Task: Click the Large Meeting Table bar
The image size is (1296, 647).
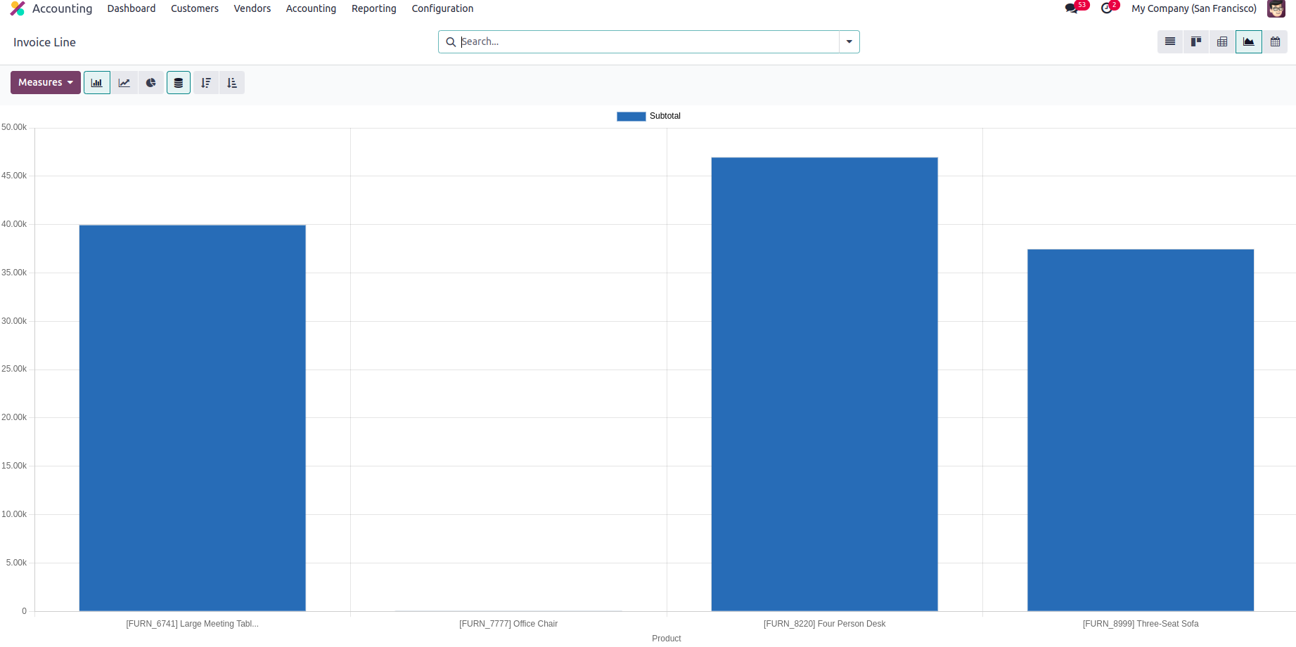Action: [x=193, y=418]
